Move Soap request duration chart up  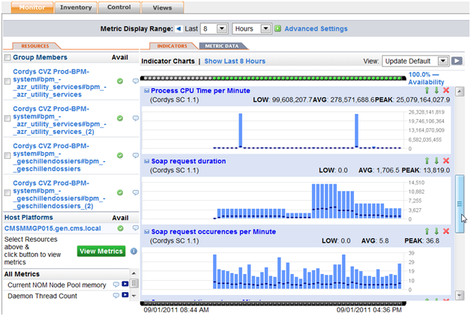[427, 161]
